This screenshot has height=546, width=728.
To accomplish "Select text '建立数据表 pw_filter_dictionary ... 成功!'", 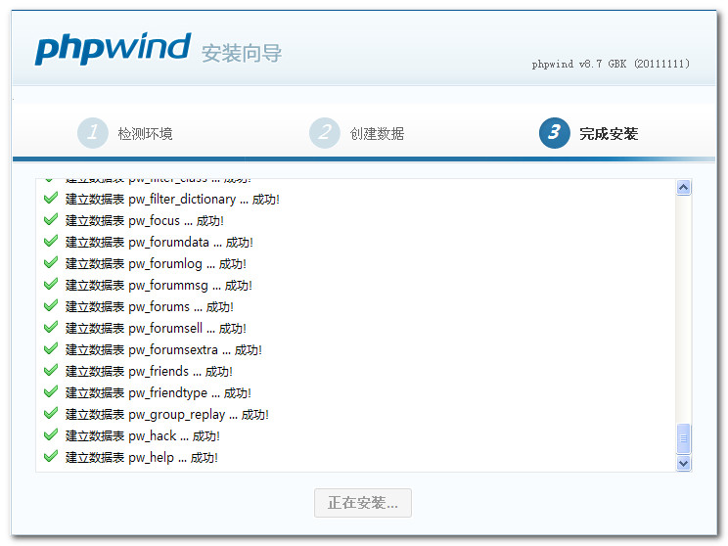I will [x=172, y=200].
